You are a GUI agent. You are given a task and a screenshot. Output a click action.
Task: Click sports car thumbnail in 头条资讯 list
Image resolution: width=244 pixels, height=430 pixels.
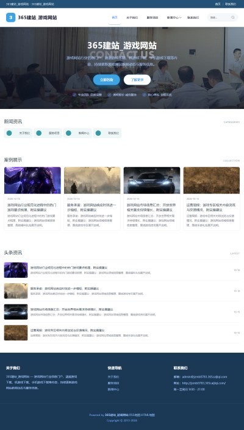[x=16, y=312]
